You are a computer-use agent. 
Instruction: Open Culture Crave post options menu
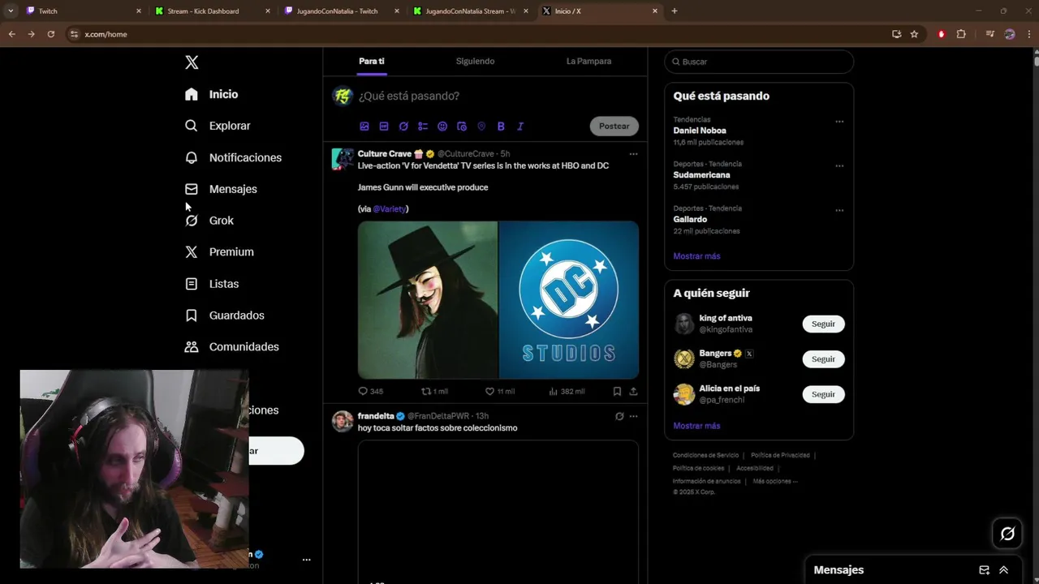(633, 154)
